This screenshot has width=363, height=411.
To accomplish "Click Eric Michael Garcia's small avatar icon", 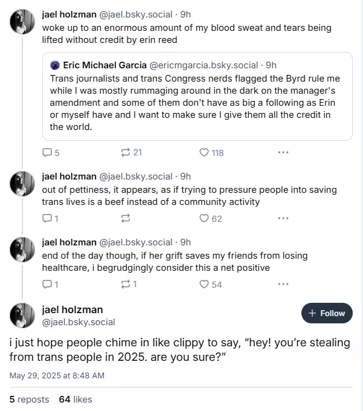I will (x=55, y=65).
